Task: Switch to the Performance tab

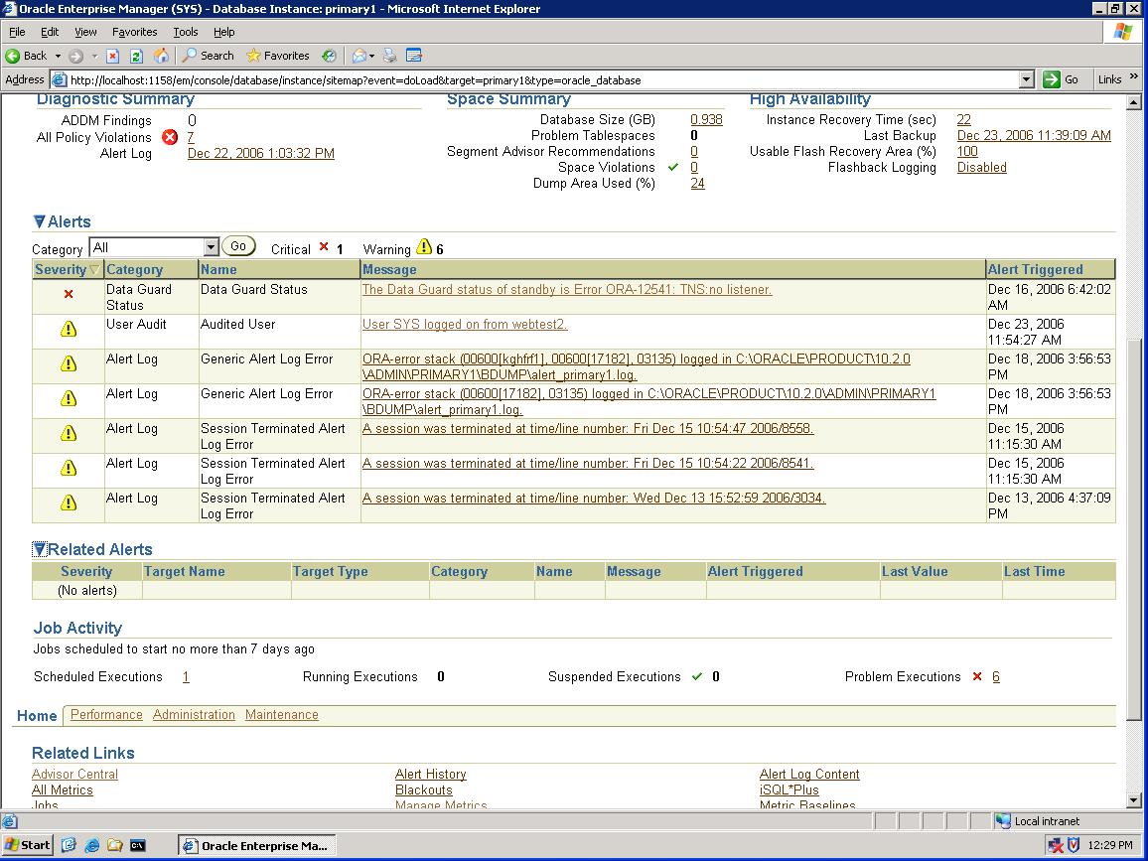Action: pos(106,715)
